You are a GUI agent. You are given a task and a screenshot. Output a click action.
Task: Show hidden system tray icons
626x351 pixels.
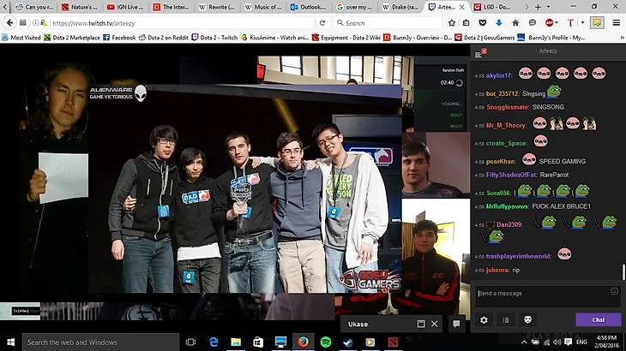click(524, 342)
